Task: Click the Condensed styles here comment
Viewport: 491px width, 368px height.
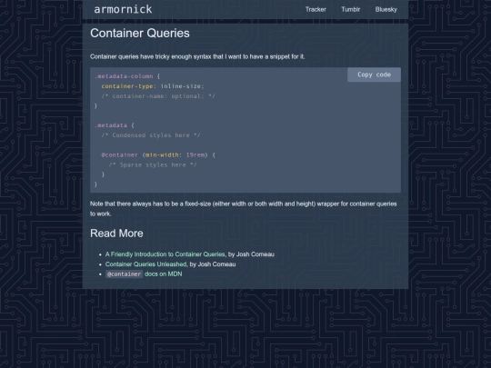Action: 151,135
